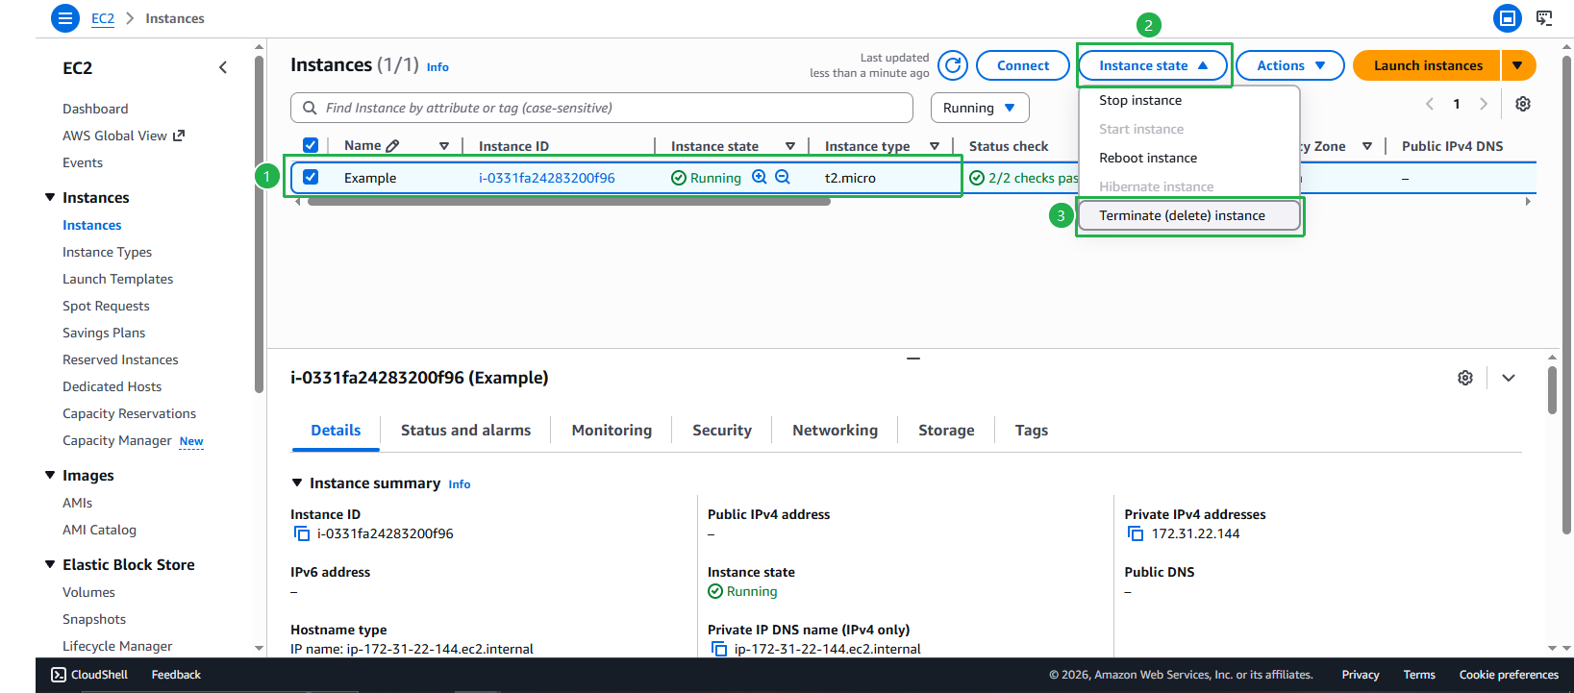Sort by Instance state column arrow

click(790, 146)
